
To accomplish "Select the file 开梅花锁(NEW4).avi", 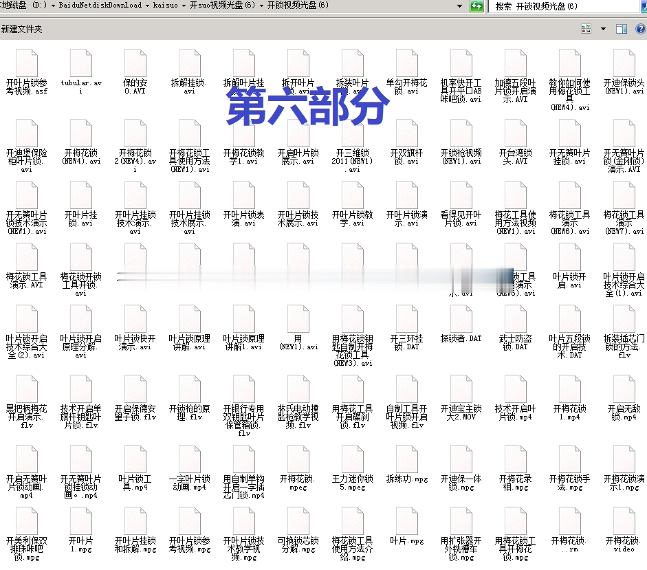I will point(81,142).
